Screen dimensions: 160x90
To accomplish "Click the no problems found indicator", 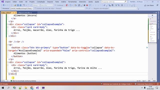I will (23, 81).
